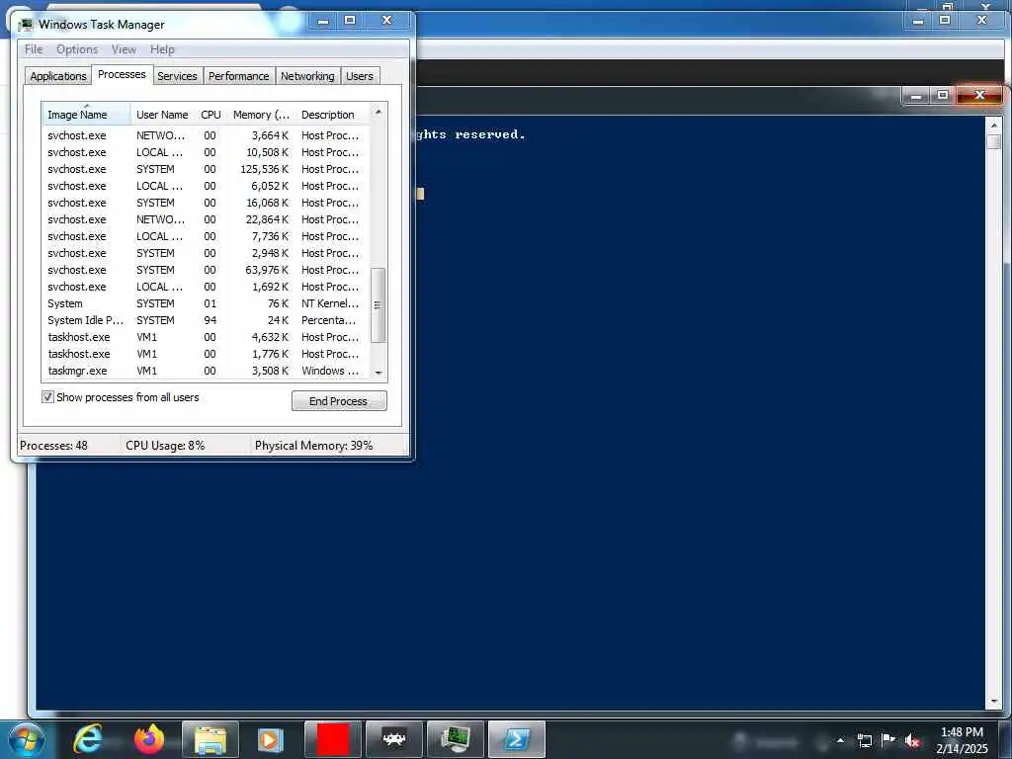Open the Windows Start menu orb
The width and height of the screenshot is (1012, 759).
point(27,739)
